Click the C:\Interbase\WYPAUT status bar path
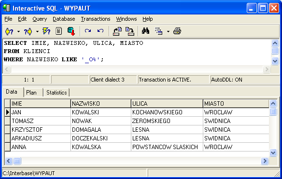 (x=28, y=173)
